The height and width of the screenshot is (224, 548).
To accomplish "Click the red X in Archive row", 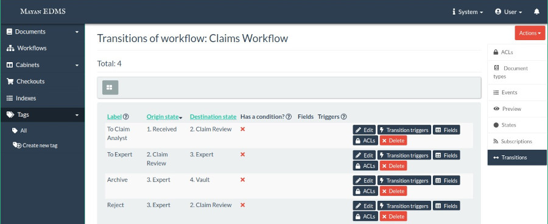I will [242, 180].
